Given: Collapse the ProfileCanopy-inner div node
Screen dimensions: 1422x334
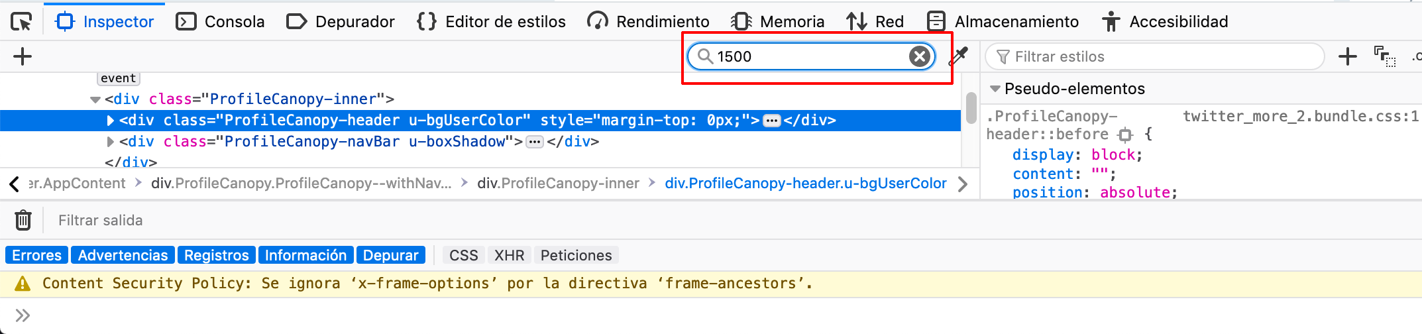Looking at the screenshot, I should tap(95, 99).
